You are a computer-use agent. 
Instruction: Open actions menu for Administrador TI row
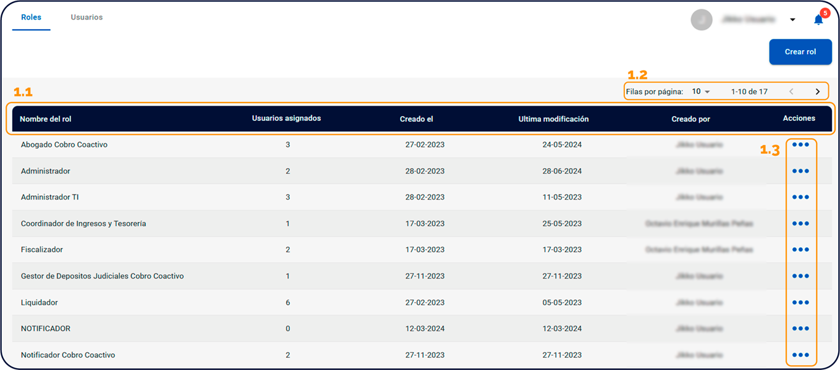click(800, 197)
